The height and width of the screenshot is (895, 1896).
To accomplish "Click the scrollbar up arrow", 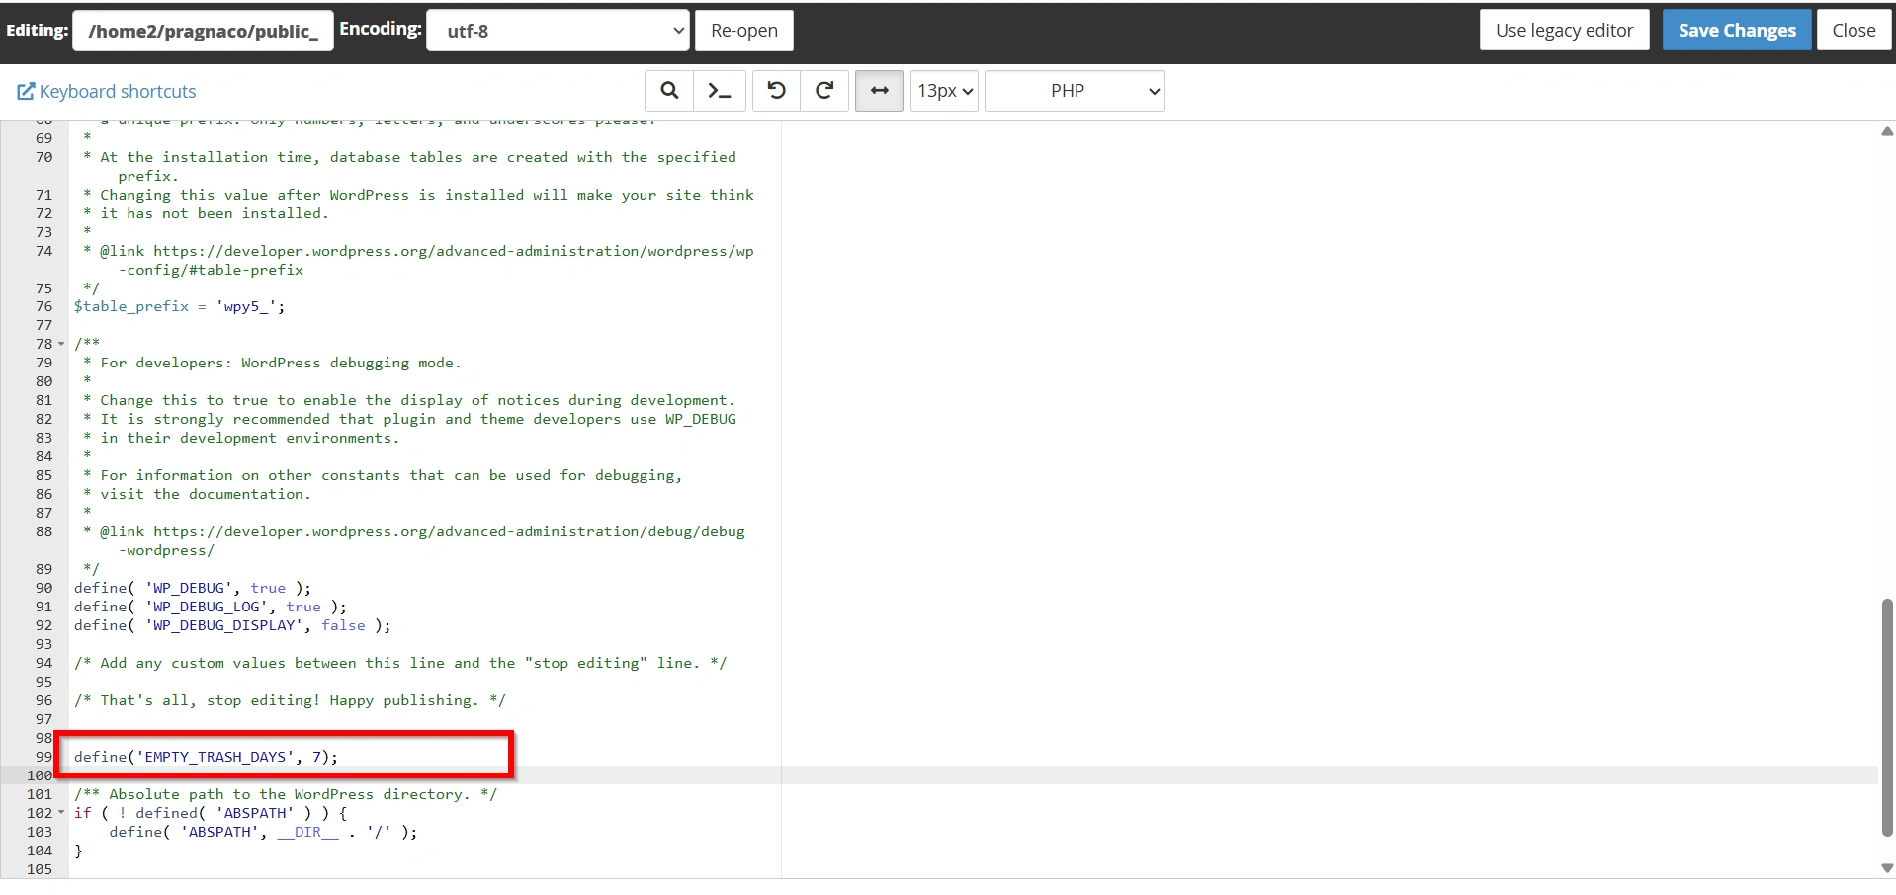I will pyautogui.click(x=1887, y=131).
